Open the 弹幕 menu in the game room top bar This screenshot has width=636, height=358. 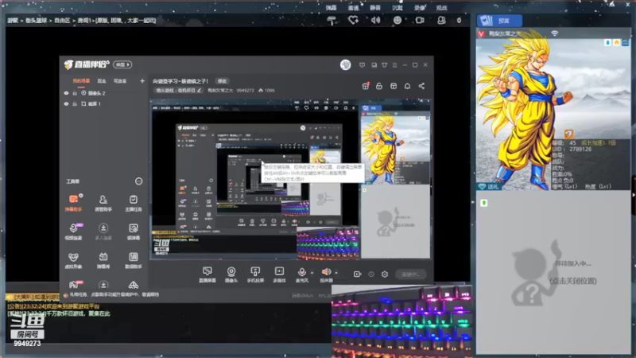(331, 8)
